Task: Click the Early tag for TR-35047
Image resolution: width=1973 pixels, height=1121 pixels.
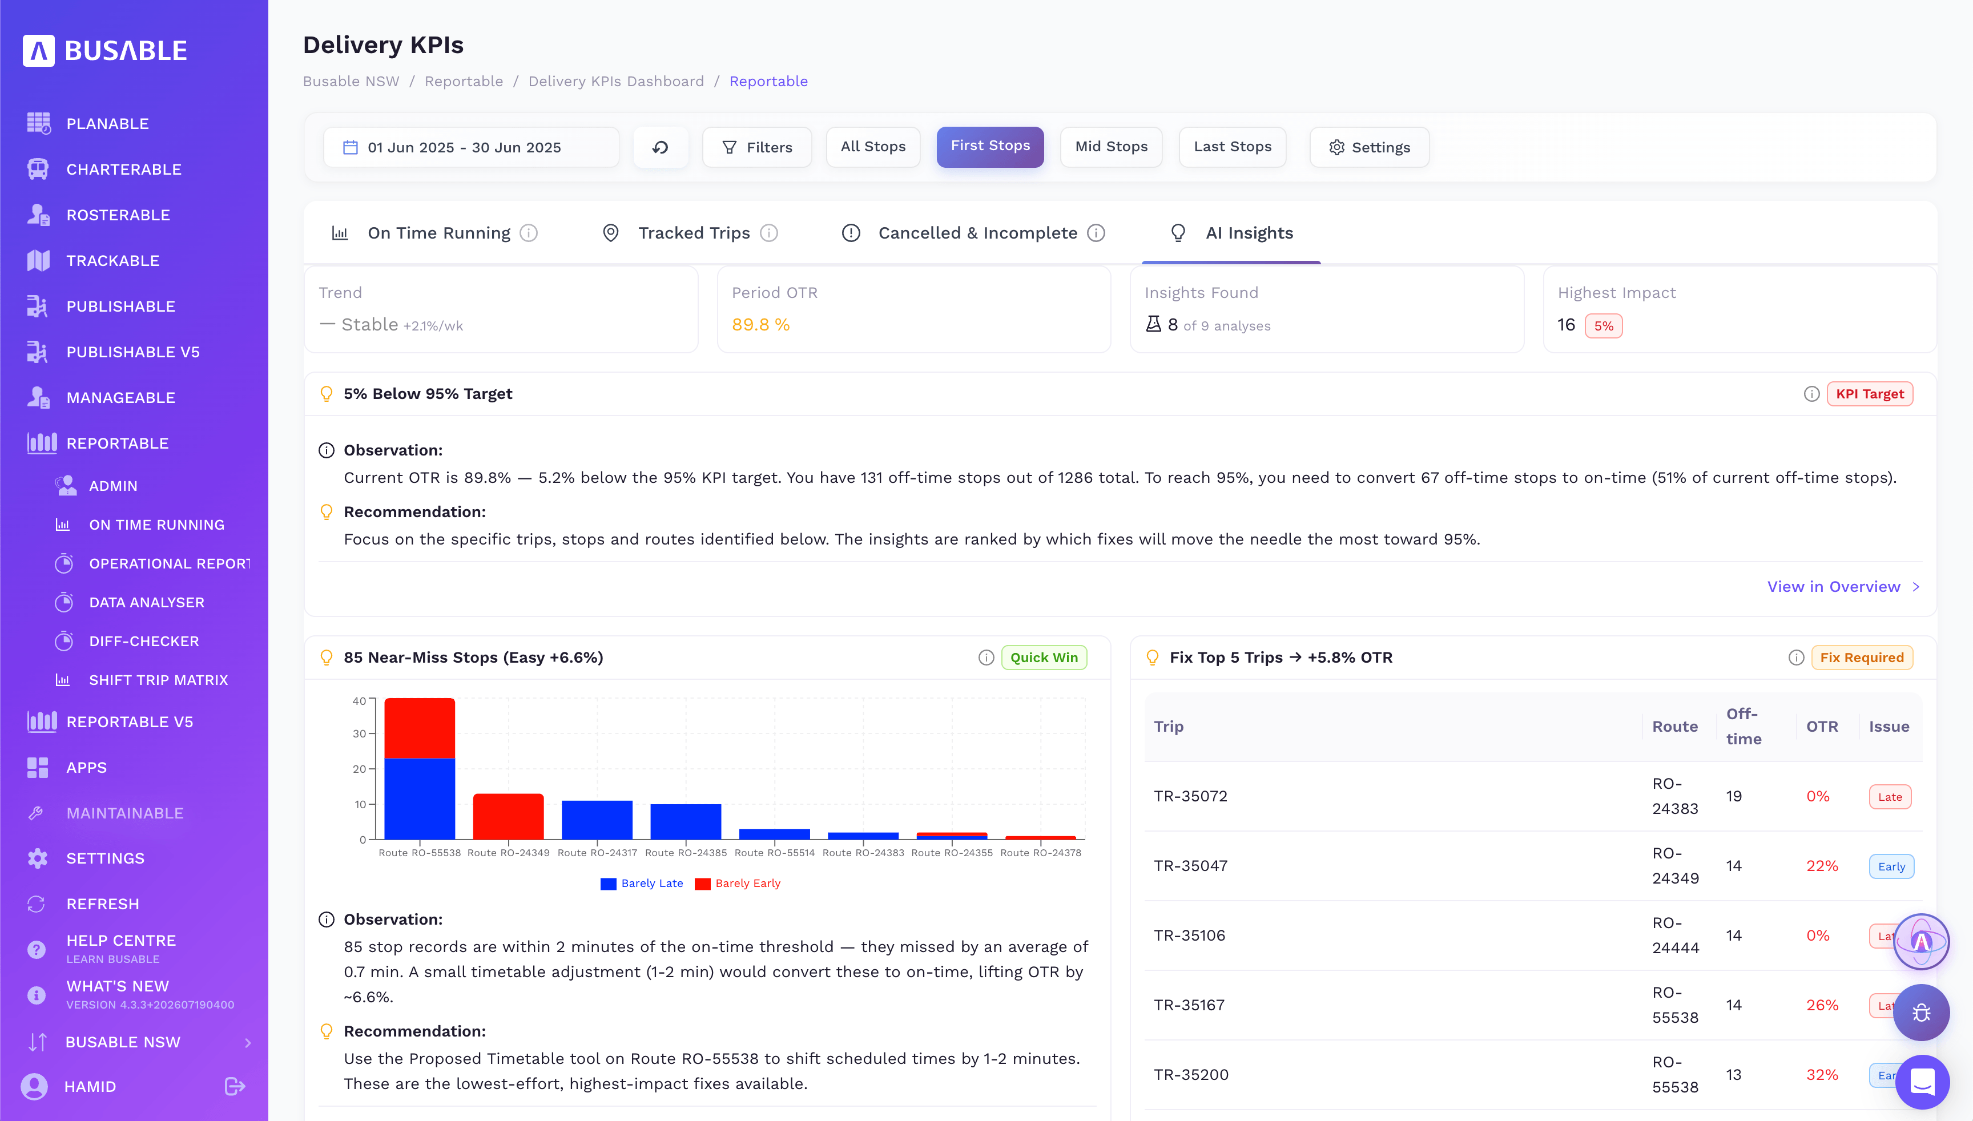Action: coord(1891,866)
